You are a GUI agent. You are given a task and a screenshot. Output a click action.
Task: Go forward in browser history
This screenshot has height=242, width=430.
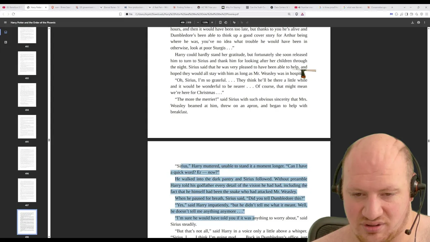pyautogui.click(x=8, y=14)
